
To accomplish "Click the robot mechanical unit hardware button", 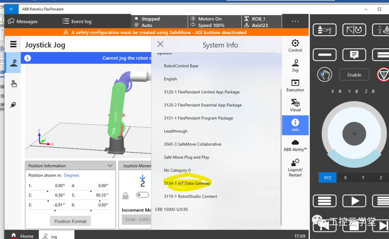I will tap(325, 30).
